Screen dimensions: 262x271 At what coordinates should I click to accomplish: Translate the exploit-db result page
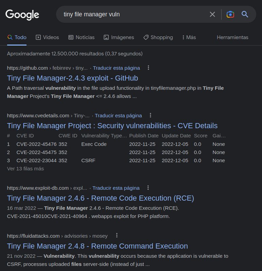tap(116, 188)
